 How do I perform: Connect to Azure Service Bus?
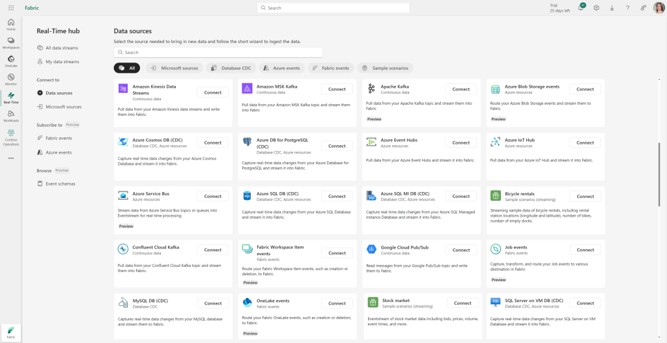pyautogui.click(x=213, y=197)
